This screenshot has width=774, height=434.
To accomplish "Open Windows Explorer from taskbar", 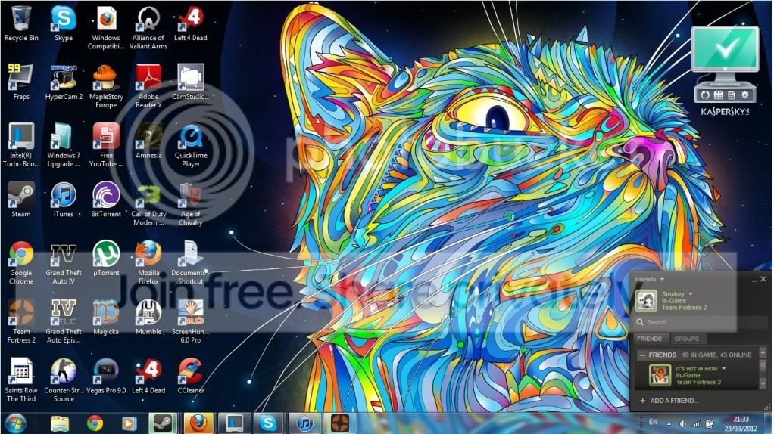I will (61, 423).
